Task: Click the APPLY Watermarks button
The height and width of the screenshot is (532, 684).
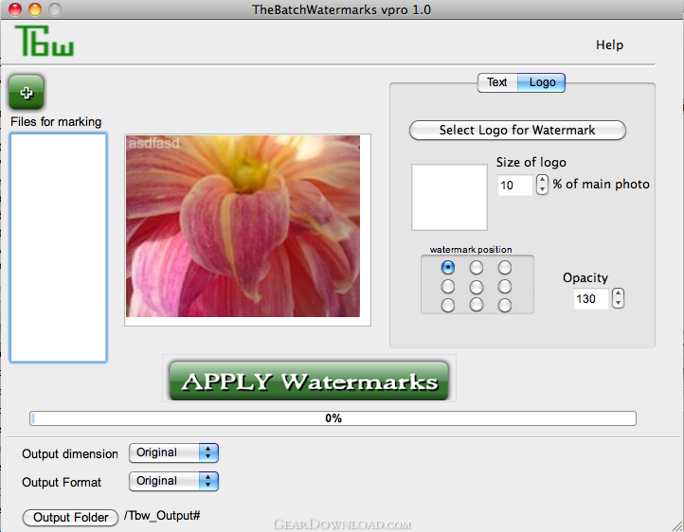Action: tap(309, 381)
